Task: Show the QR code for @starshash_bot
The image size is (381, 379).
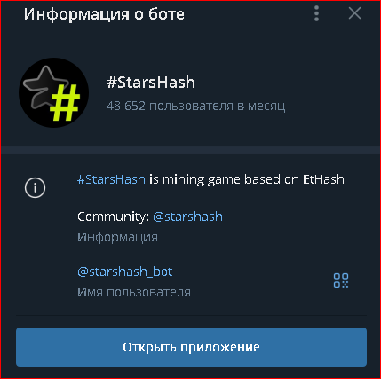Action: pos(341,280)
